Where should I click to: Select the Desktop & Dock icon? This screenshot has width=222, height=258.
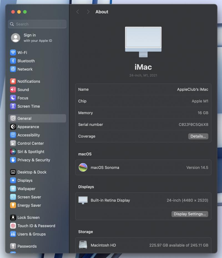click(x=13, y=172)
